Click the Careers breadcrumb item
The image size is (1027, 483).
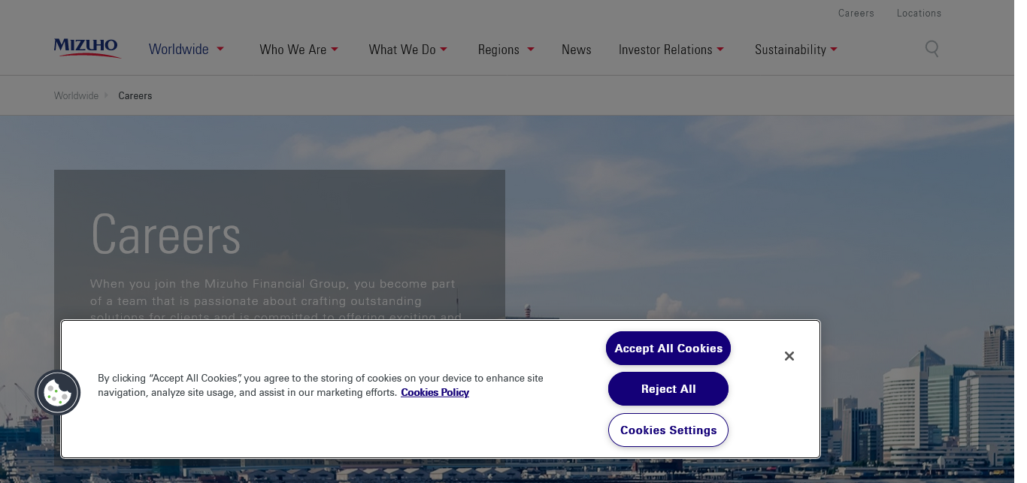[135, 95]
